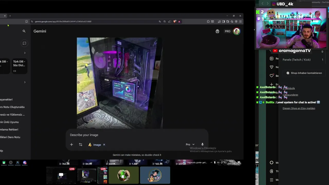Toggle the browser sidebar panel icon
Viewport: 329px width, 185px height.
click(x=223, y=22)
